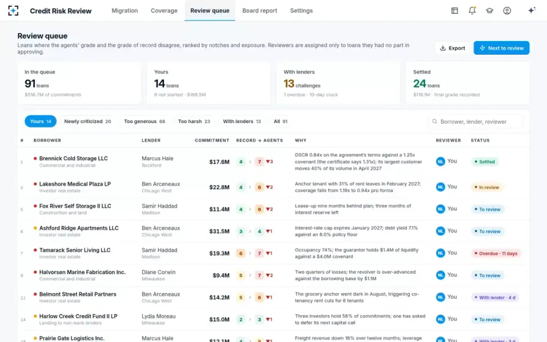547x342 pixels.
Task: Open the sparkle AI assistant icon
Action: pyautogui.click(x=532, y=10)
